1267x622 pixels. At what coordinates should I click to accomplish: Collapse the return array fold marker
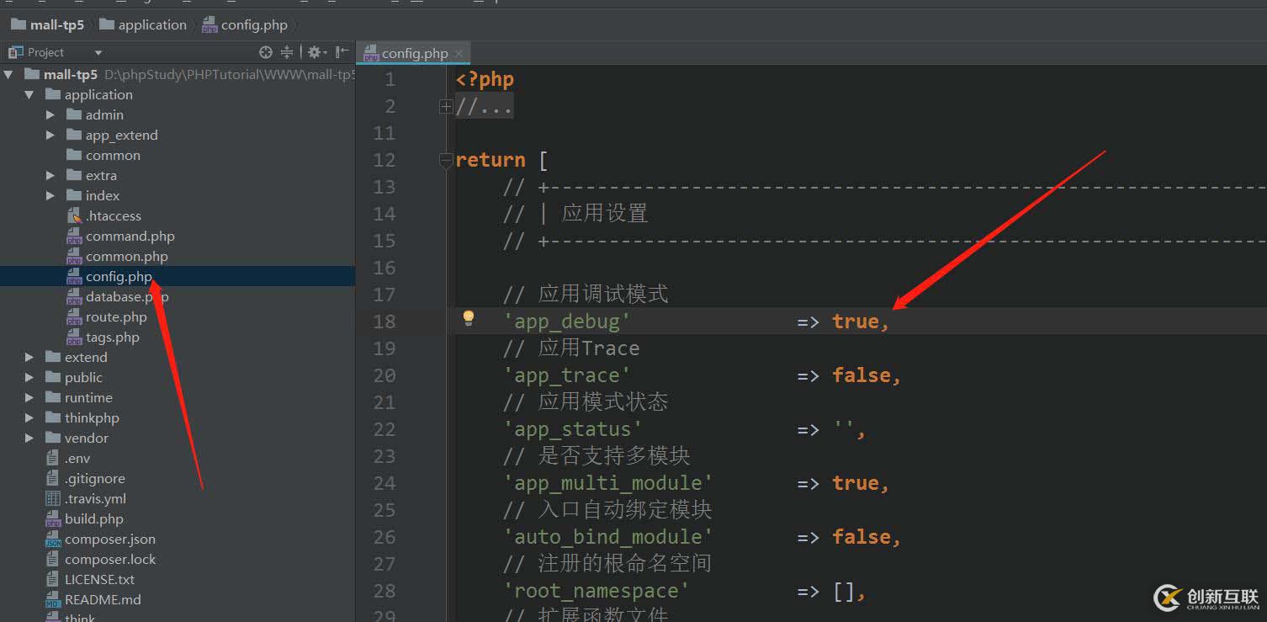point(446,160)
